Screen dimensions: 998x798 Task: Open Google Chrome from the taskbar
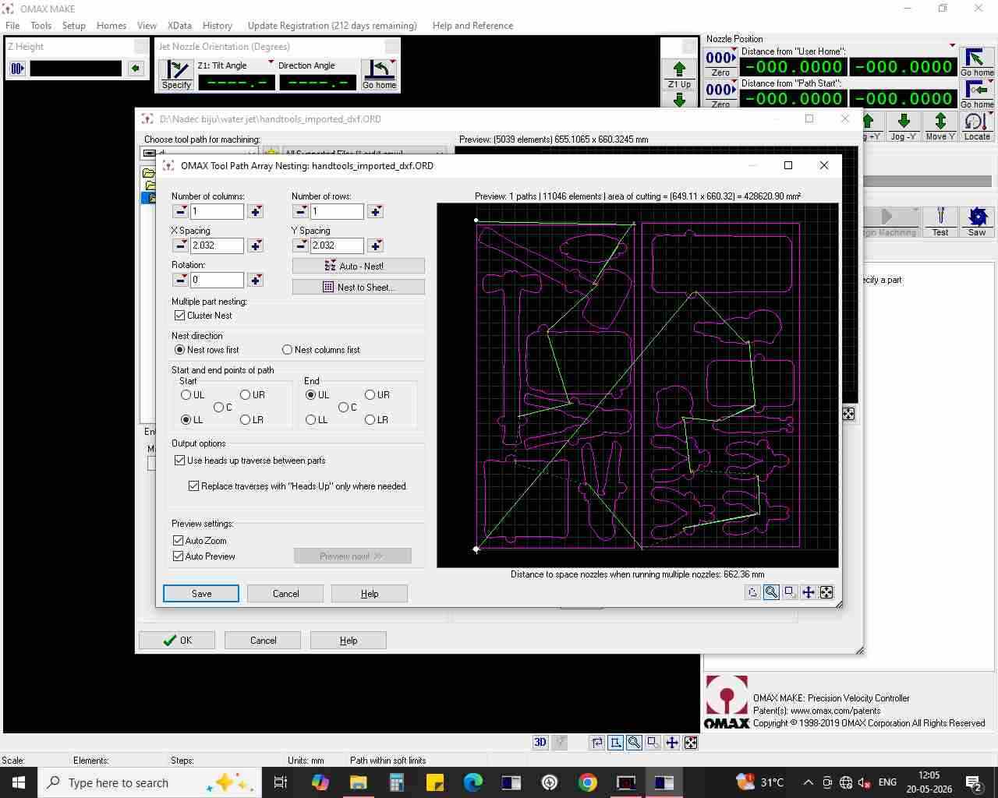588,782
